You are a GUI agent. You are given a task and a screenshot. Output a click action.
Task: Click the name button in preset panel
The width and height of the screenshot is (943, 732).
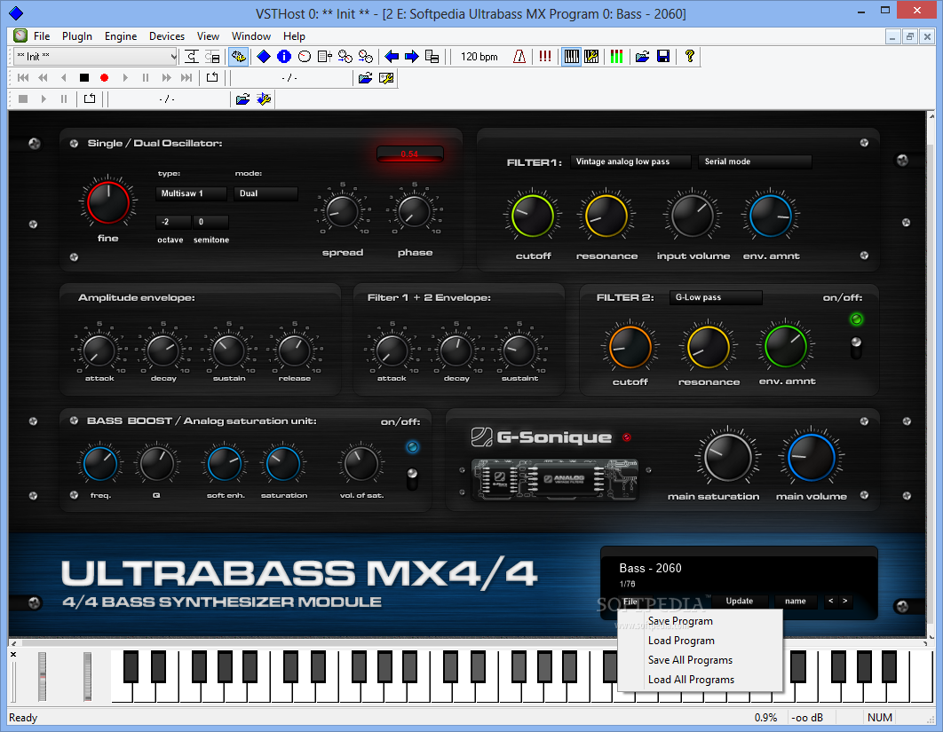pos(795,601)
